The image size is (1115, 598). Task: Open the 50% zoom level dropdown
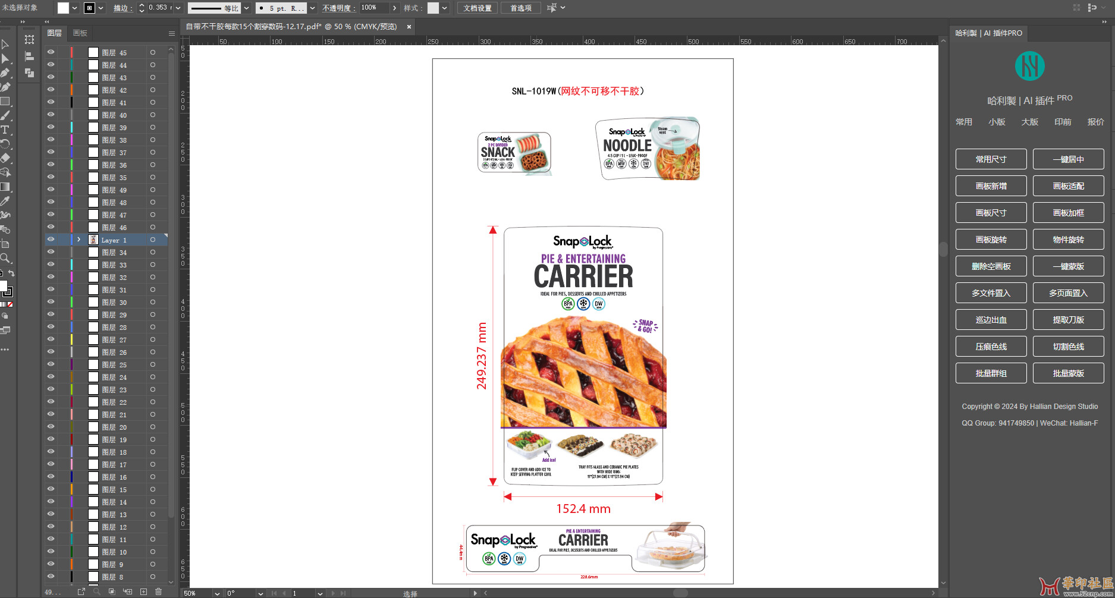(x=217, y=593)
